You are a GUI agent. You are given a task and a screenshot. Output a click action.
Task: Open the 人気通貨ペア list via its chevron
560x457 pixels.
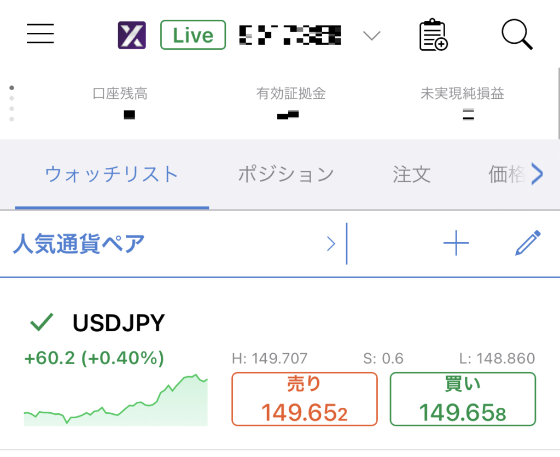pos(332,244)
